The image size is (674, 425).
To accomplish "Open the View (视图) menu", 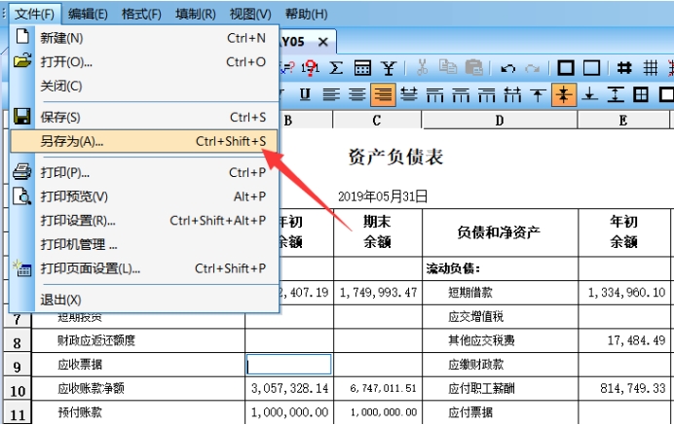I will [250, 14].
